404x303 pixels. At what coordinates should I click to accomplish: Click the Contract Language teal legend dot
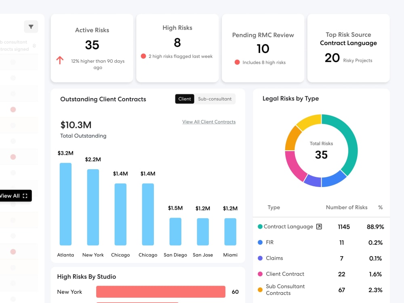pos(260,227)
